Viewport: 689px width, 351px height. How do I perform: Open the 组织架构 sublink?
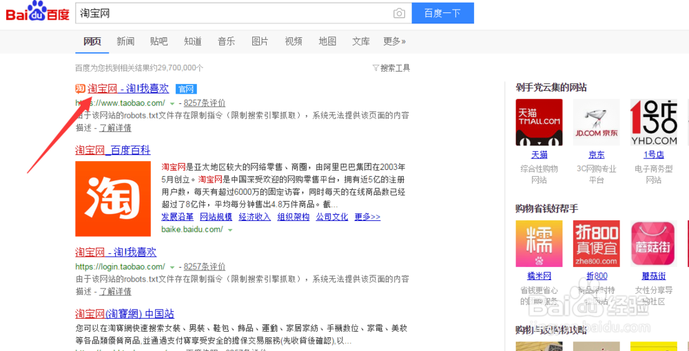coord(294,217)
